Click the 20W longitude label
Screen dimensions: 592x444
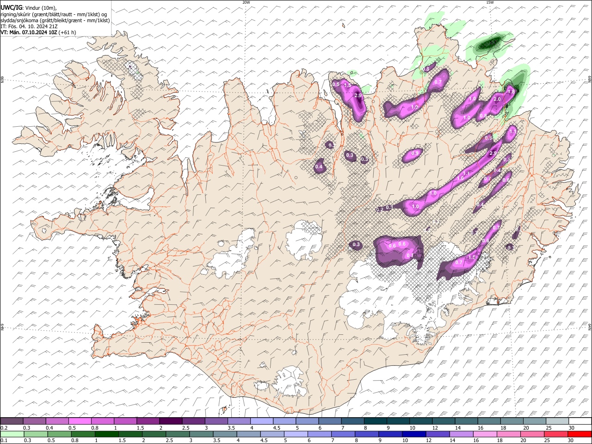(246, 2)
